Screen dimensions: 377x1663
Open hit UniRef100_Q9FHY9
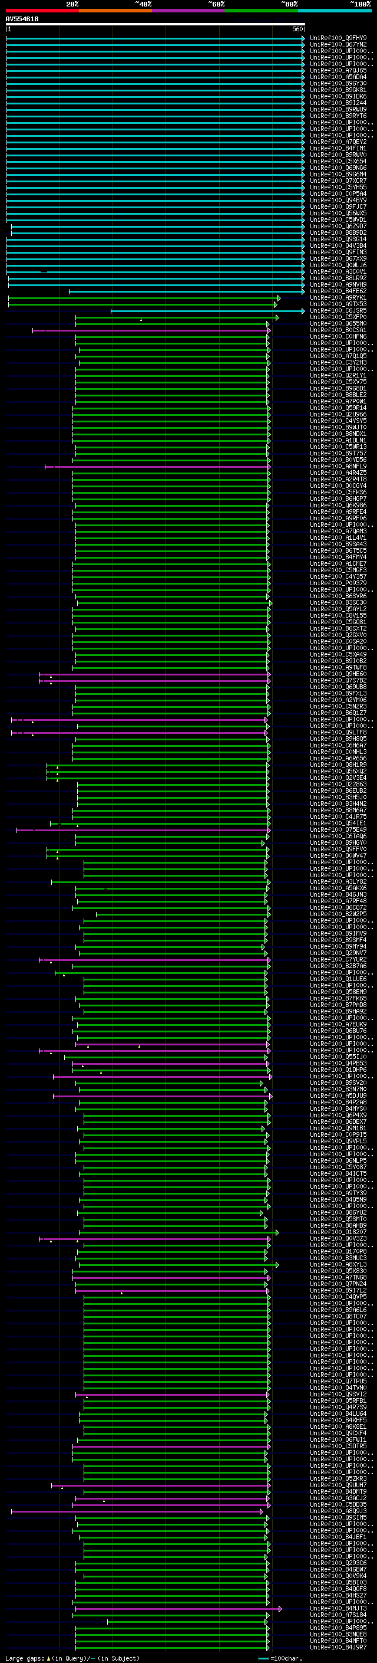click(x=338, y=38)
